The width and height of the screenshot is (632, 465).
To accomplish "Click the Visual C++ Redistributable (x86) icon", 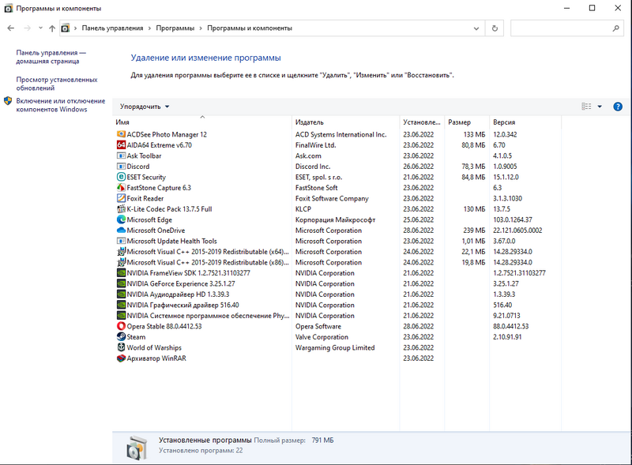I will click(x=121, y=262).
